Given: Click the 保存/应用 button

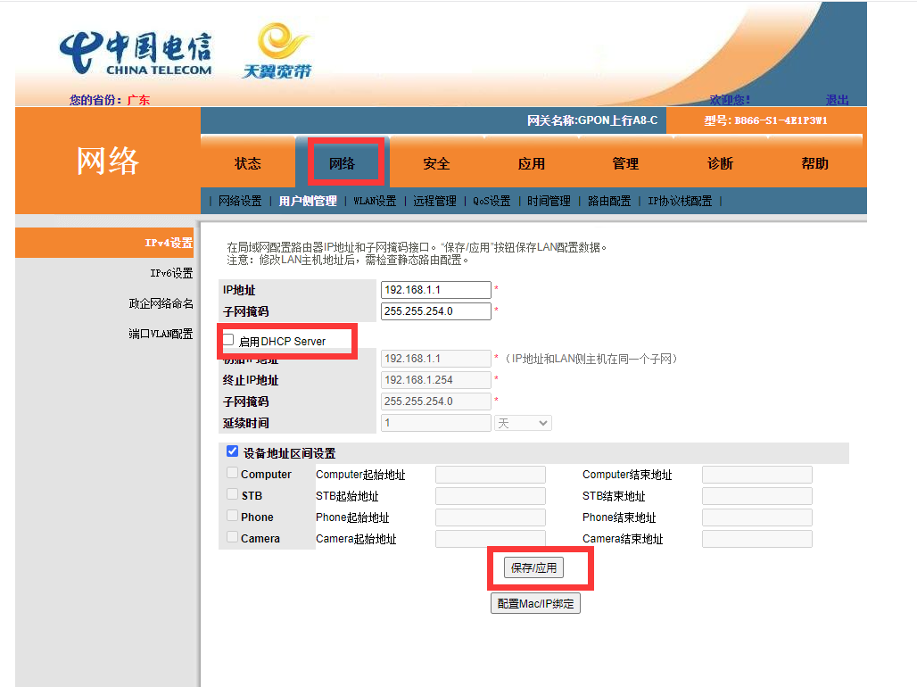Looking at the screenshot, I should tap(533, 567).
